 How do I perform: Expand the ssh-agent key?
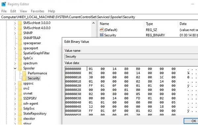(15, 104)
